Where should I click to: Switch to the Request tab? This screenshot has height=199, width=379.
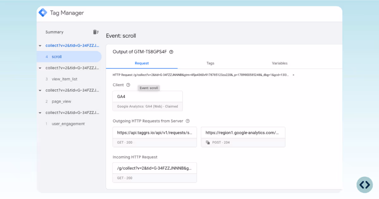click(141, 63)
